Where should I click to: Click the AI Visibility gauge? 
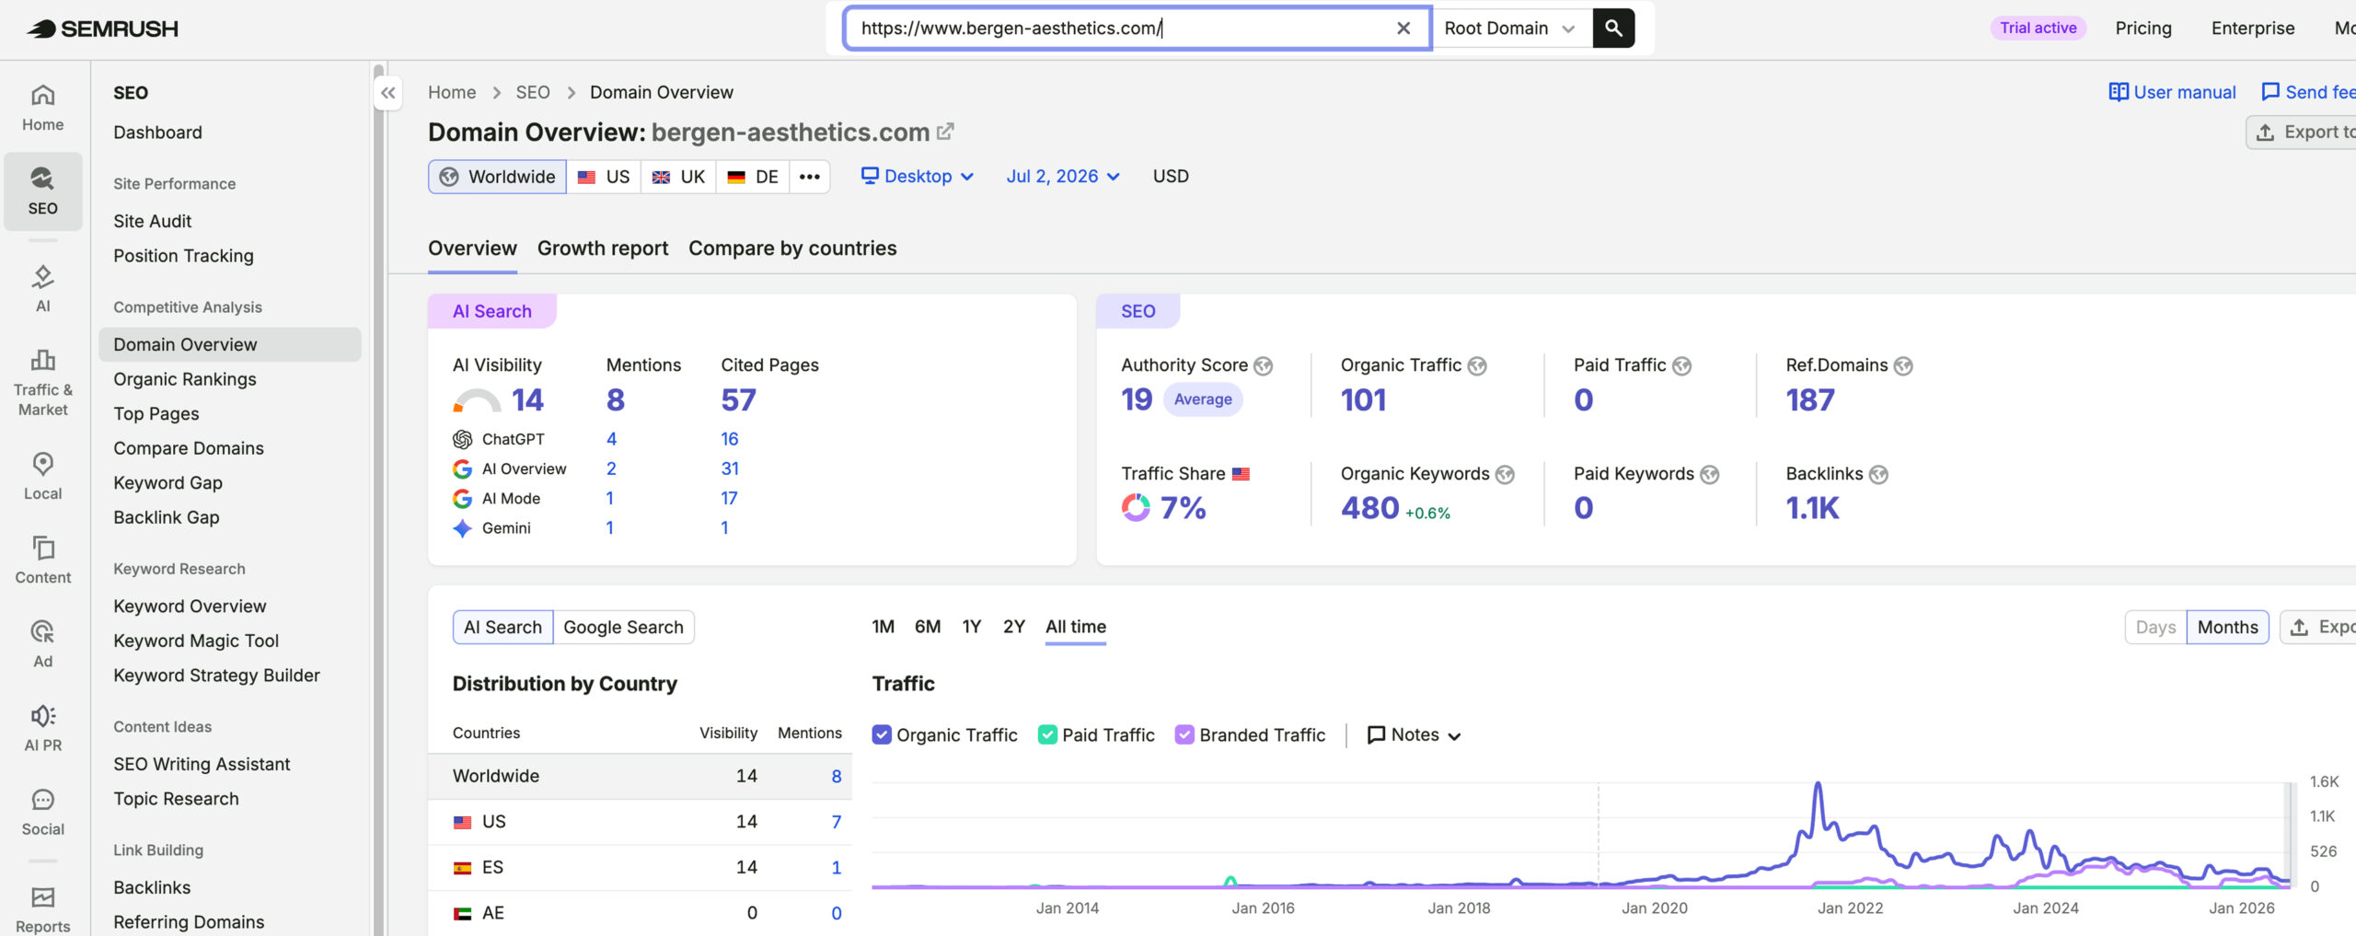point(477,400)
